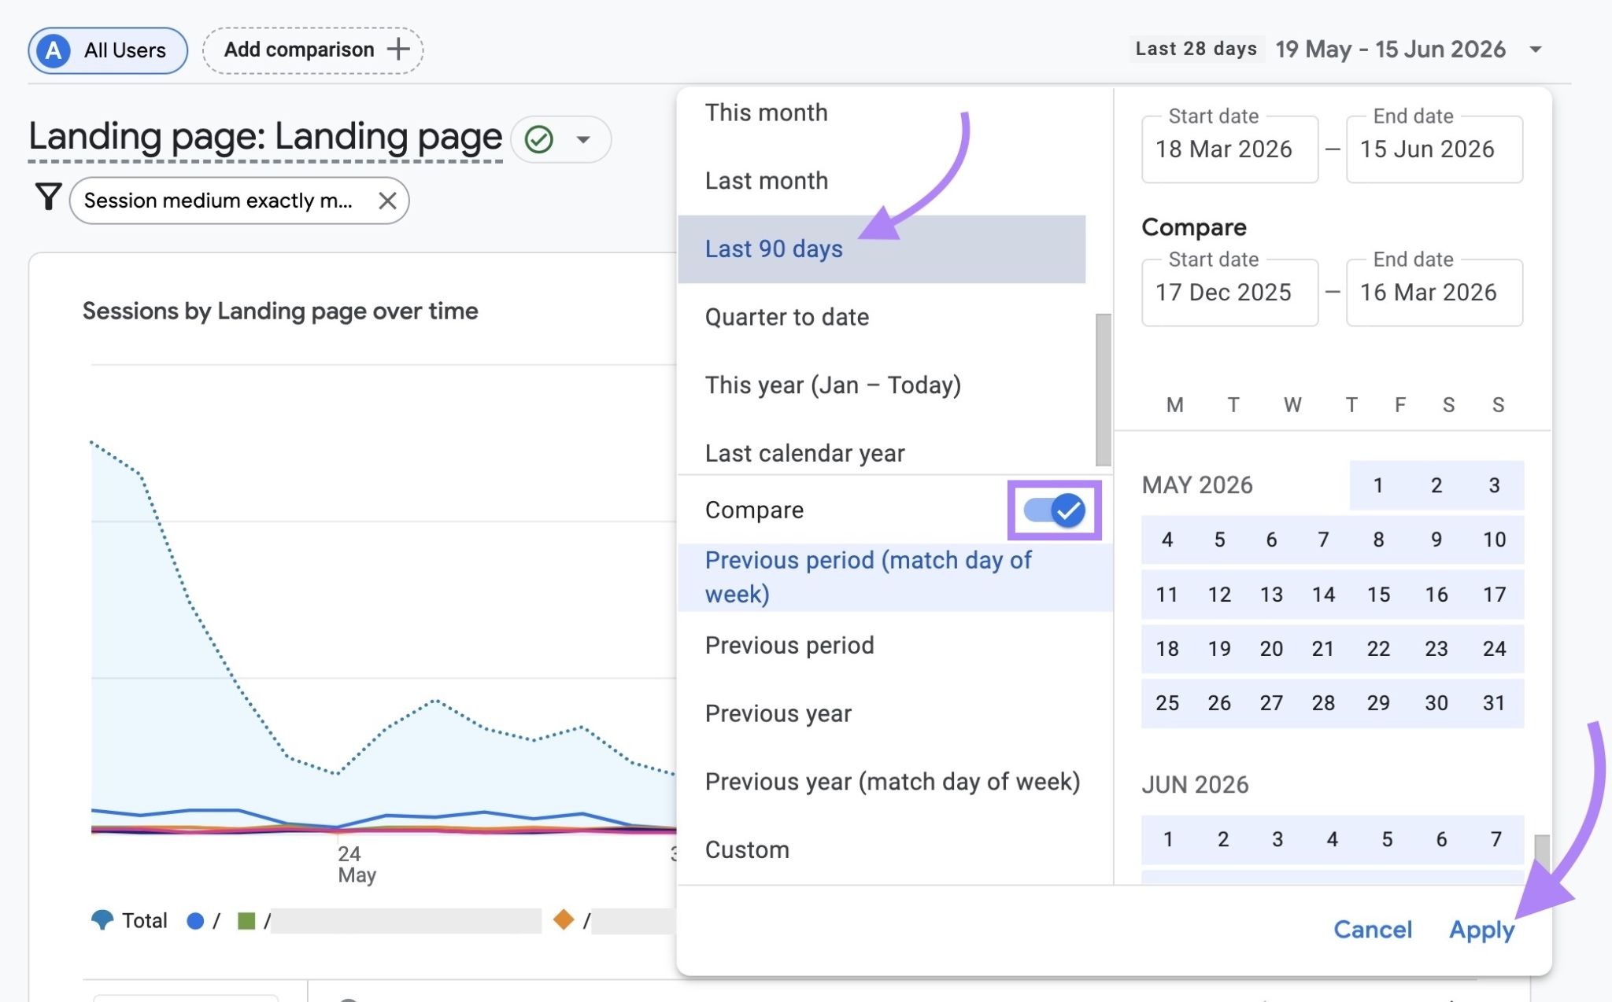
Task: Click the green verified checkmark icon
Action: click(x=539, y=140)
